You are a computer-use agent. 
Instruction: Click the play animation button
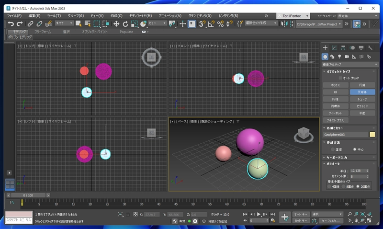pyautogui.click(x=259, y=214)
